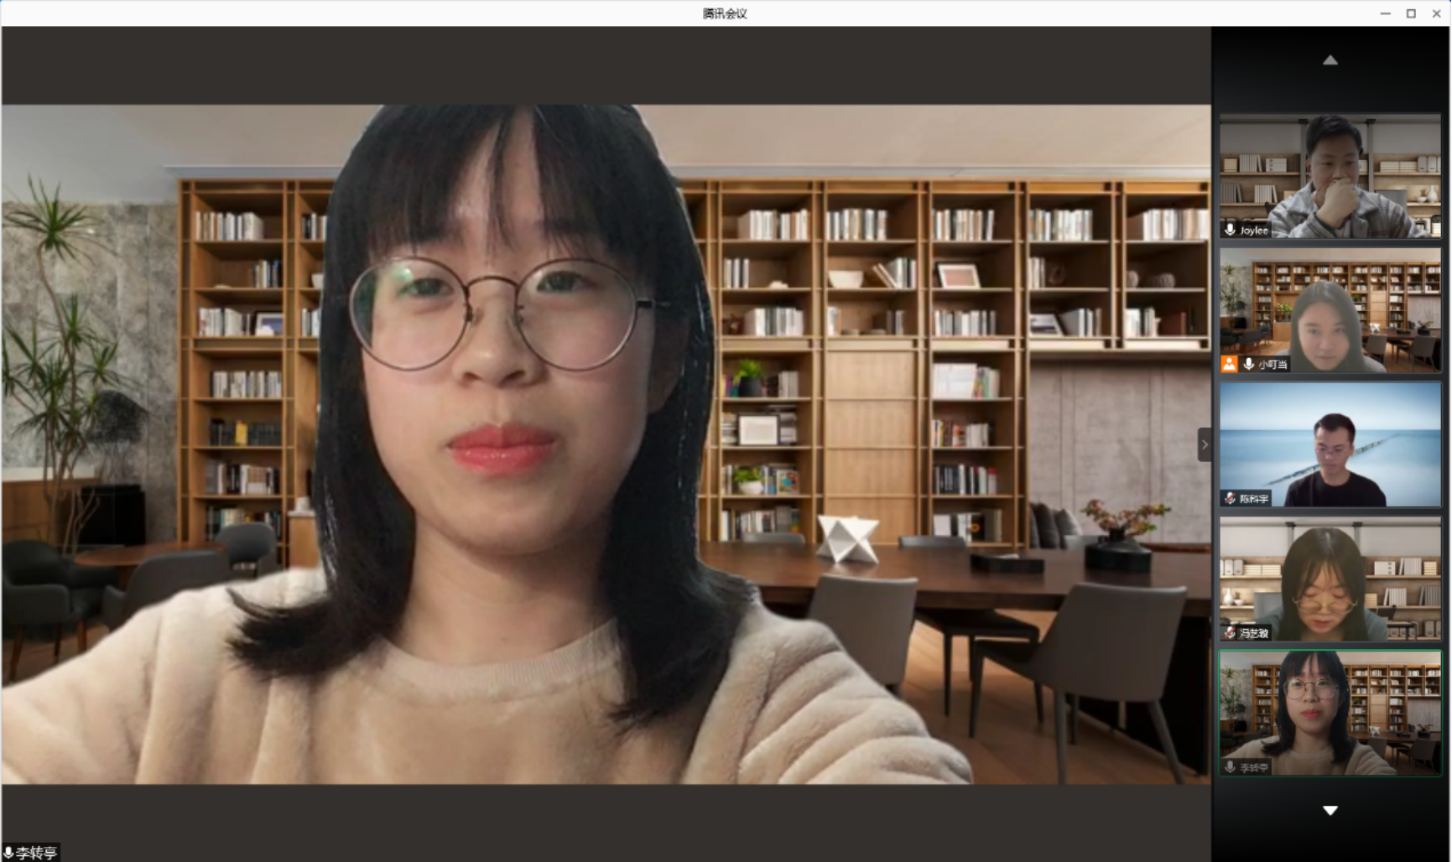Click the down arrow below participant thumbnails
1452x862 pixels.
click(1330, 810)
